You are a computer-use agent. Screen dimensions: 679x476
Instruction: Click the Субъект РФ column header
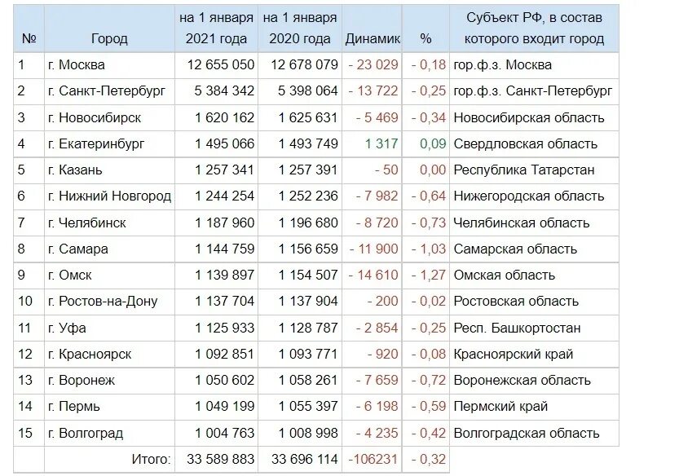pyautogui.click(x=534, y=29)
